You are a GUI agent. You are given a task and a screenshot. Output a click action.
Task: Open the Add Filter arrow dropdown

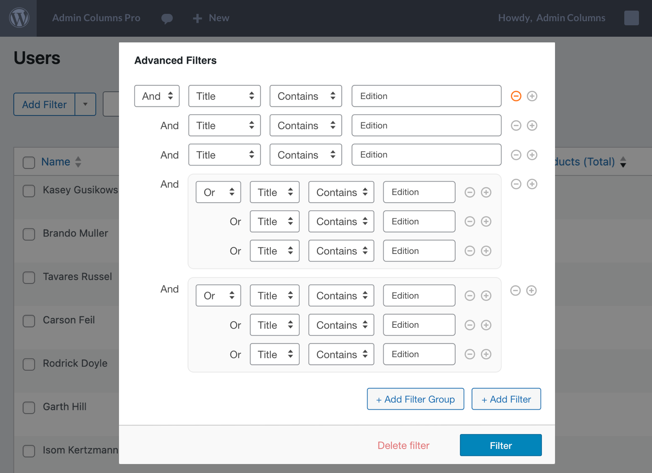pos(85,104)
